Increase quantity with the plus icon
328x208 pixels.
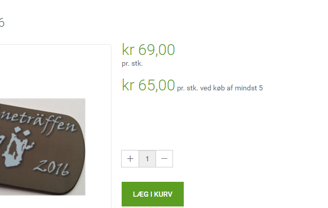[x=130, y=159]
